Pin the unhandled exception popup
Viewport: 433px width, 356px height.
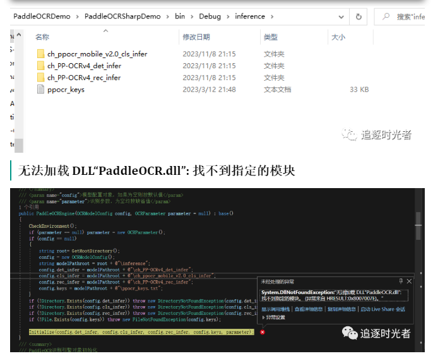click(401, 281)
